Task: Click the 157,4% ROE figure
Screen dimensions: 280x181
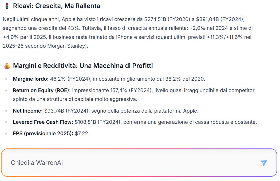Action: click(x=119, y=90)
